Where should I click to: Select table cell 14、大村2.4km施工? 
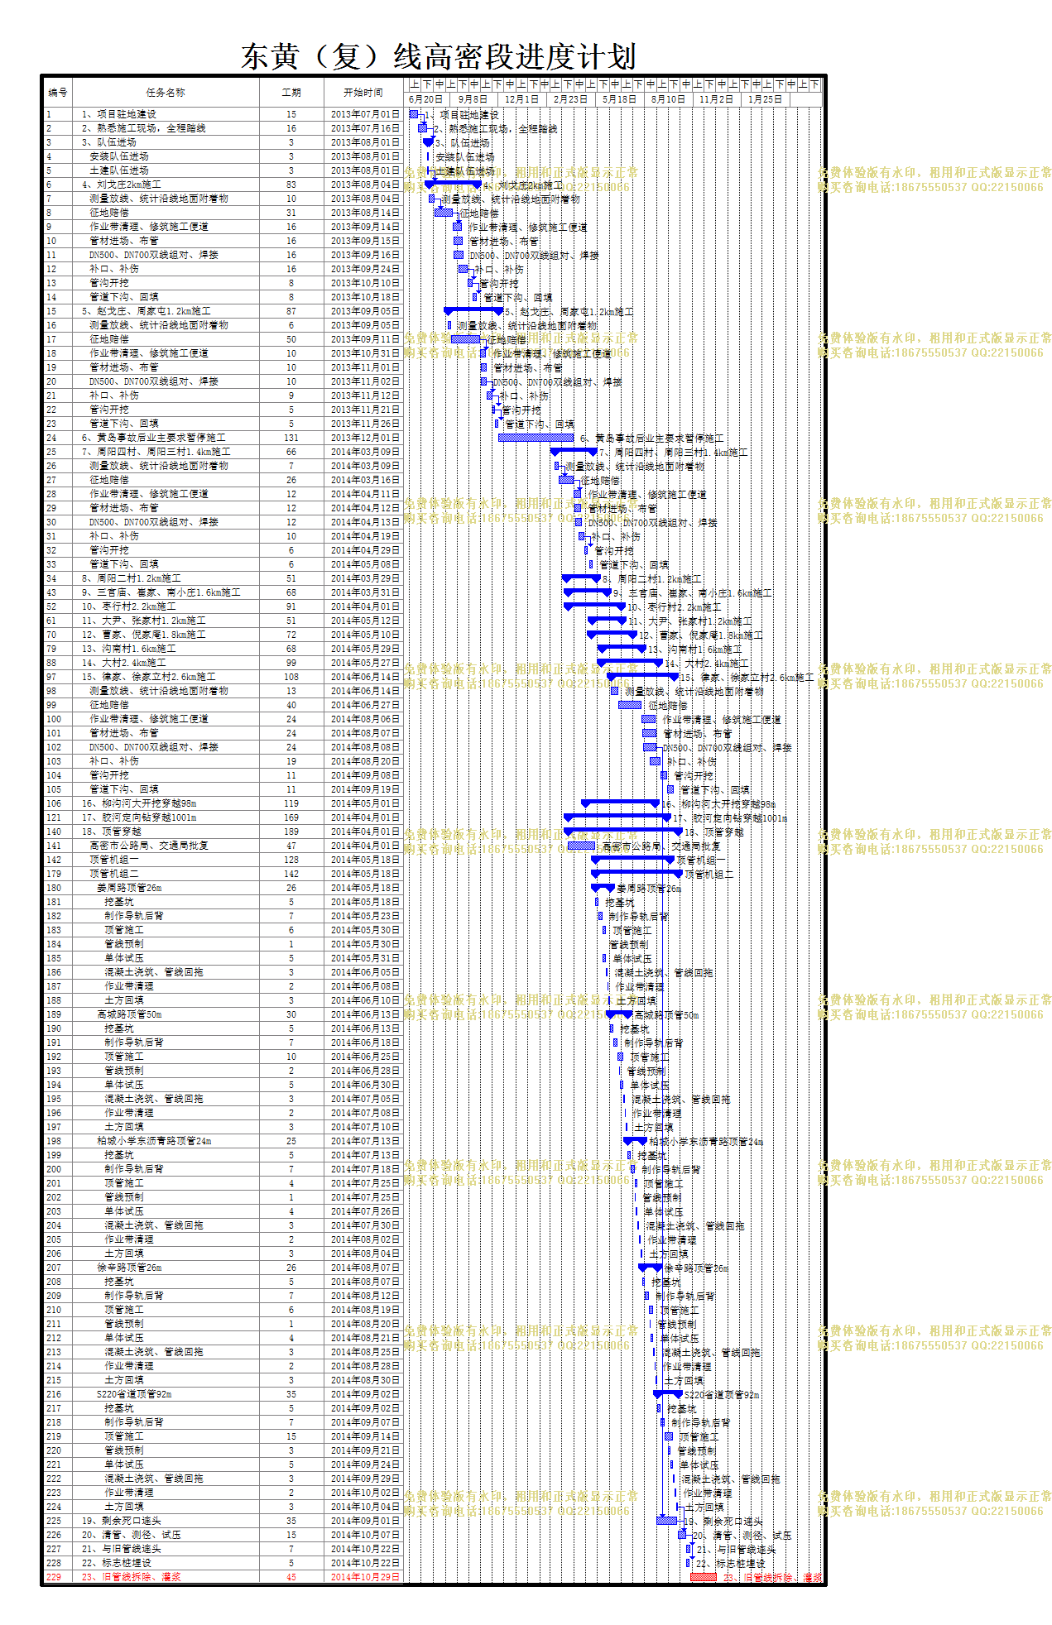[166, 663]
